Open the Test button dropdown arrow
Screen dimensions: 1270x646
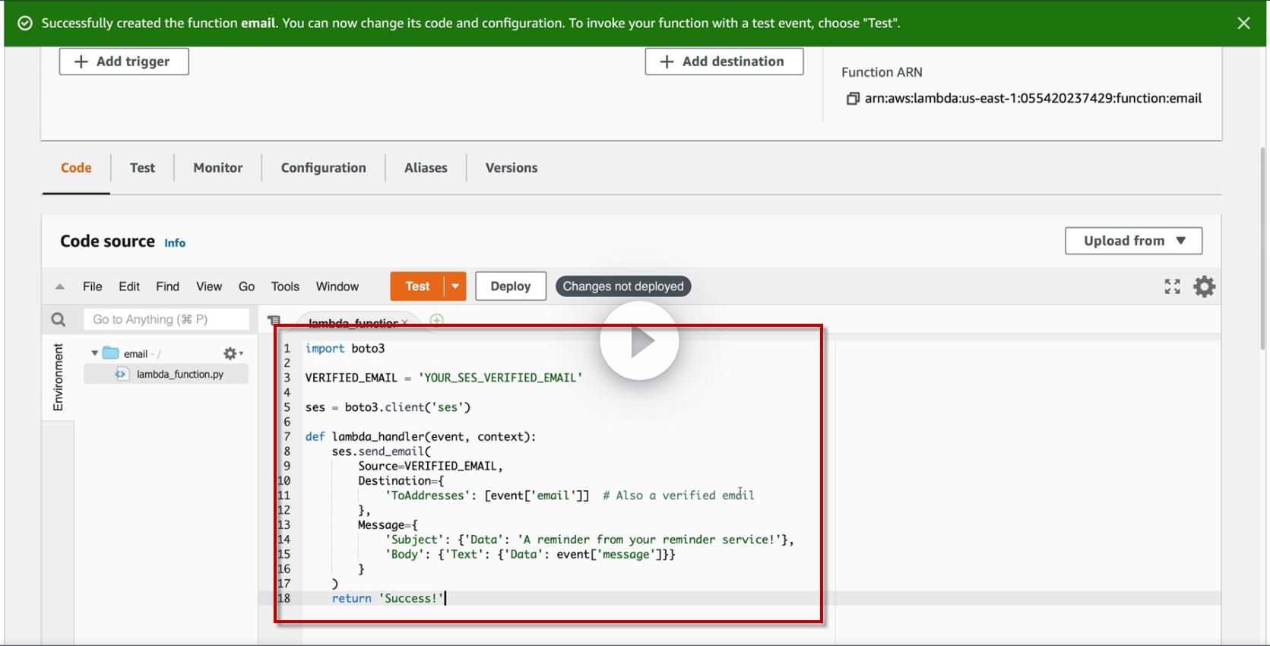point(455,287)
